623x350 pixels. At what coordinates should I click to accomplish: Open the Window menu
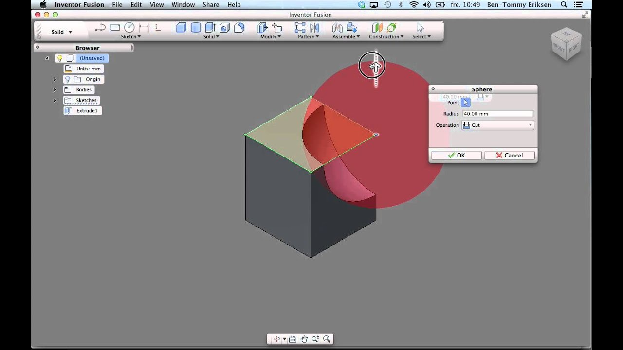183,5
